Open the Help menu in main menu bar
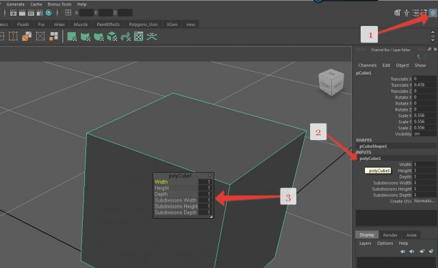Image resolution: width=438 pixels, height=268 pixels. (x=81, y=4)
